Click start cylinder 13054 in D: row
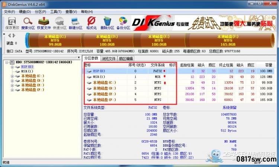Screen dimensions: 279x167 pos(189,88)
